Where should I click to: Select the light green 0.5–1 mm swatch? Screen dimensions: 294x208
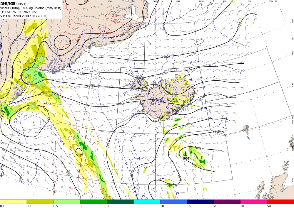pos(67,202)
